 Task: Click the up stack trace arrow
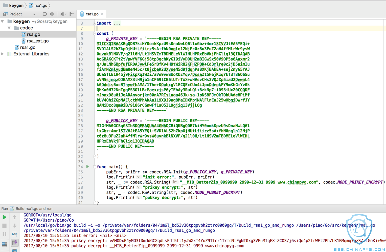[15, 217]
